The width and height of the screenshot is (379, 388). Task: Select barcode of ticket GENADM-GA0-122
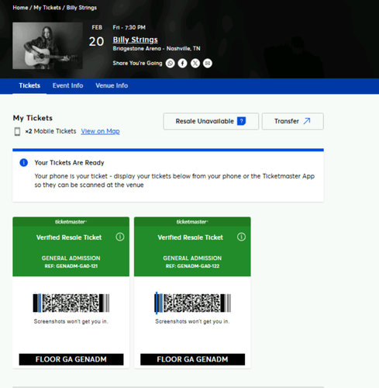192,303
